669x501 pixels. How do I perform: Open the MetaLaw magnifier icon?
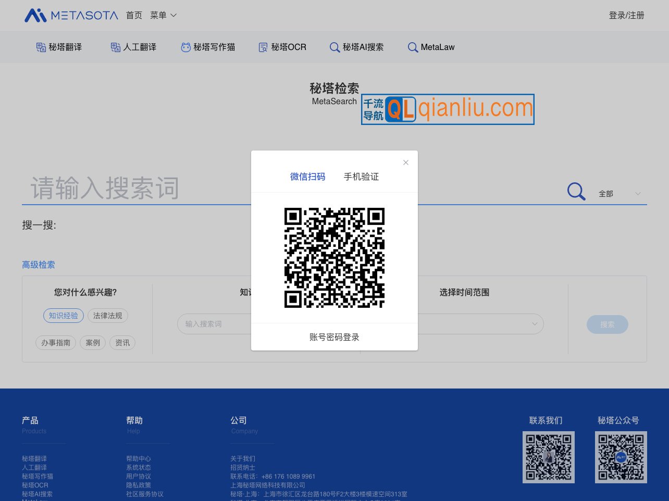413,47
